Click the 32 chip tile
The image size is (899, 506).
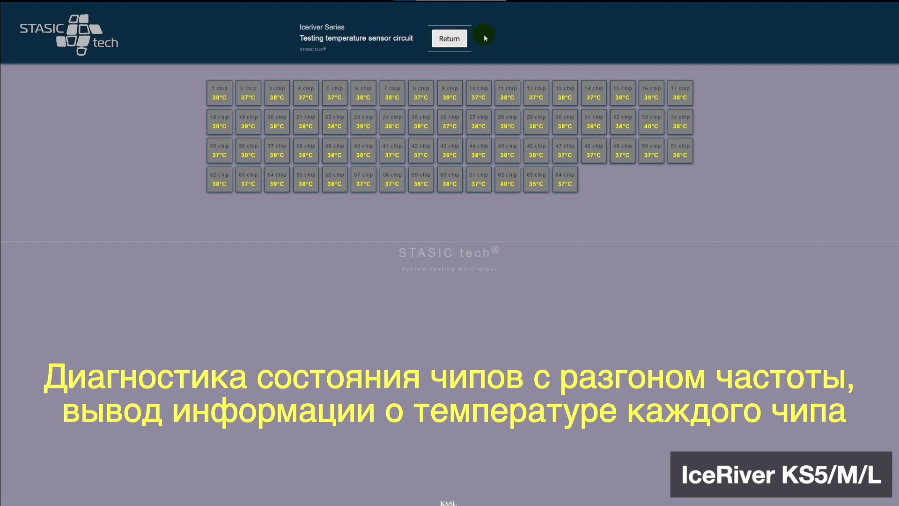tap(622, 122)
